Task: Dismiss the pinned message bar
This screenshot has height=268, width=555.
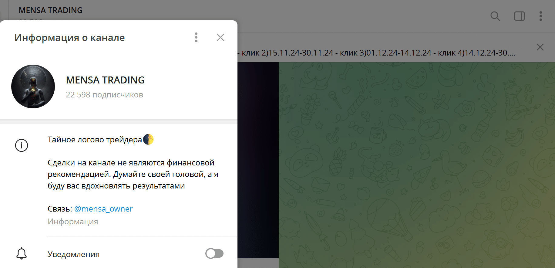Action: [540, 47]
